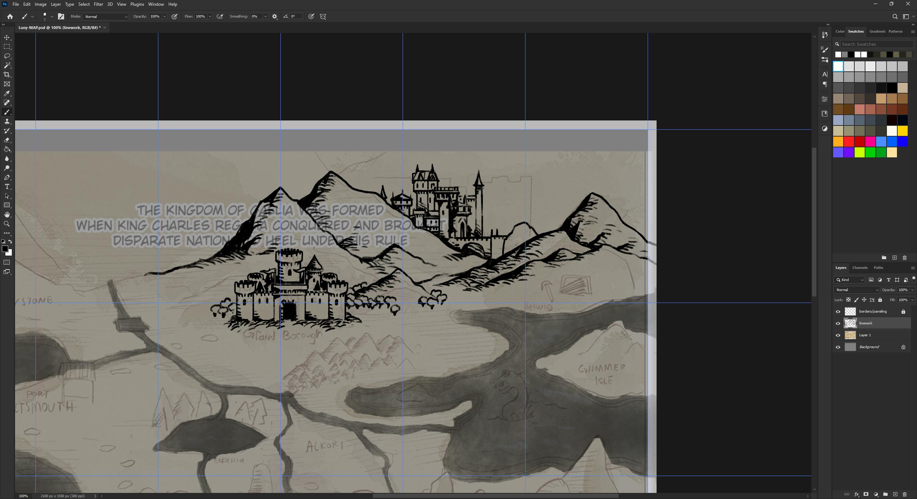Viewport: 917px width, 499px height.
Task: Switch to the Gradients tab
Action: click(x=877, y=32)
